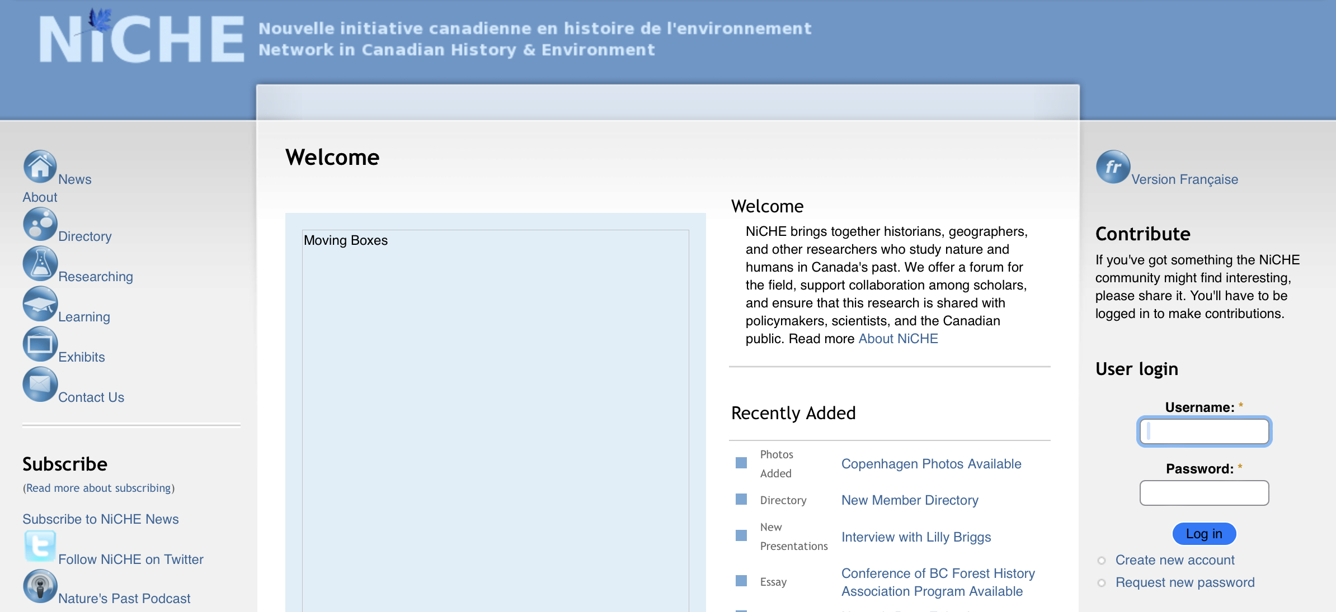Click the Create new account link
This screenshot has height=612, width=1336.
1174,560
